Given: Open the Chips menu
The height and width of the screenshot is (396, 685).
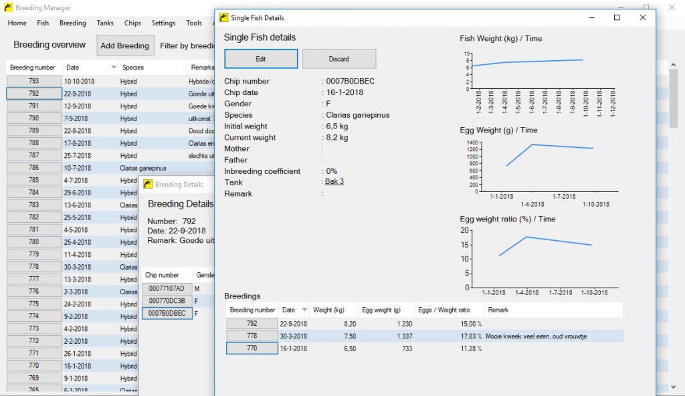Looking at the screenshot, I should tap(132, 23).
